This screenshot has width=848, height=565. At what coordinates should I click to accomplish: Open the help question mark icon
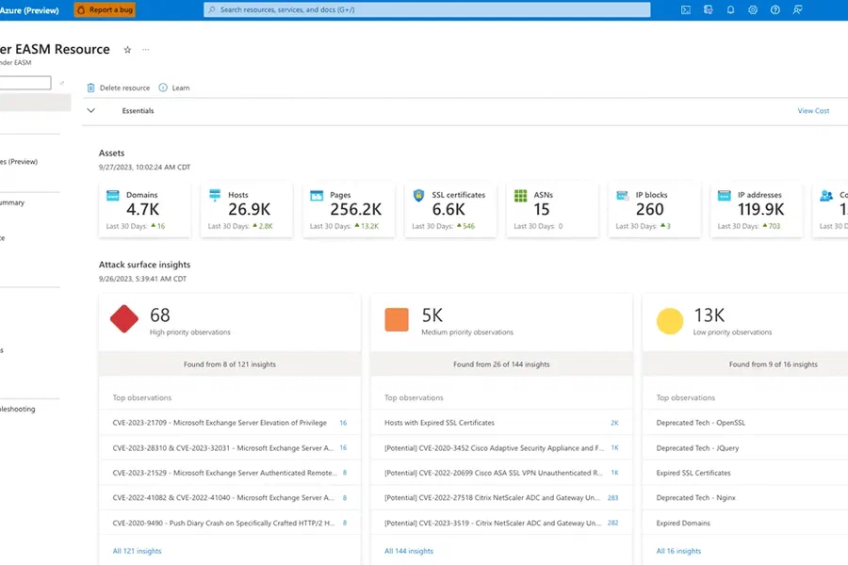pyautogui.click(x=775, y=9)
